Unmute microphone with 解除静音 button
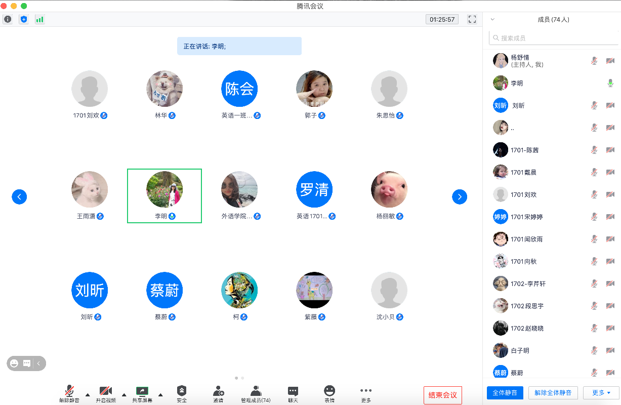The width and height of the screenshot is (621, 405). (69, 393)
